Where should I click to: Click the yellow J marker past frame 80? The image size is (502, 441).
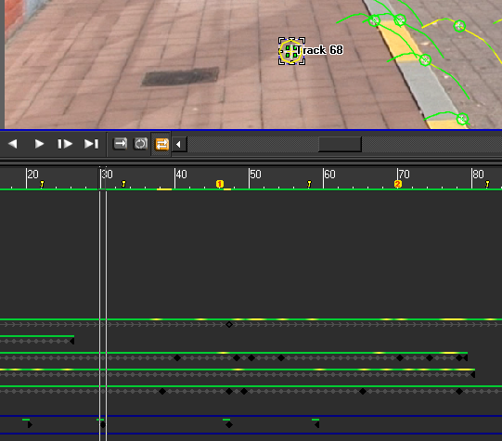[x=487, y=184]
